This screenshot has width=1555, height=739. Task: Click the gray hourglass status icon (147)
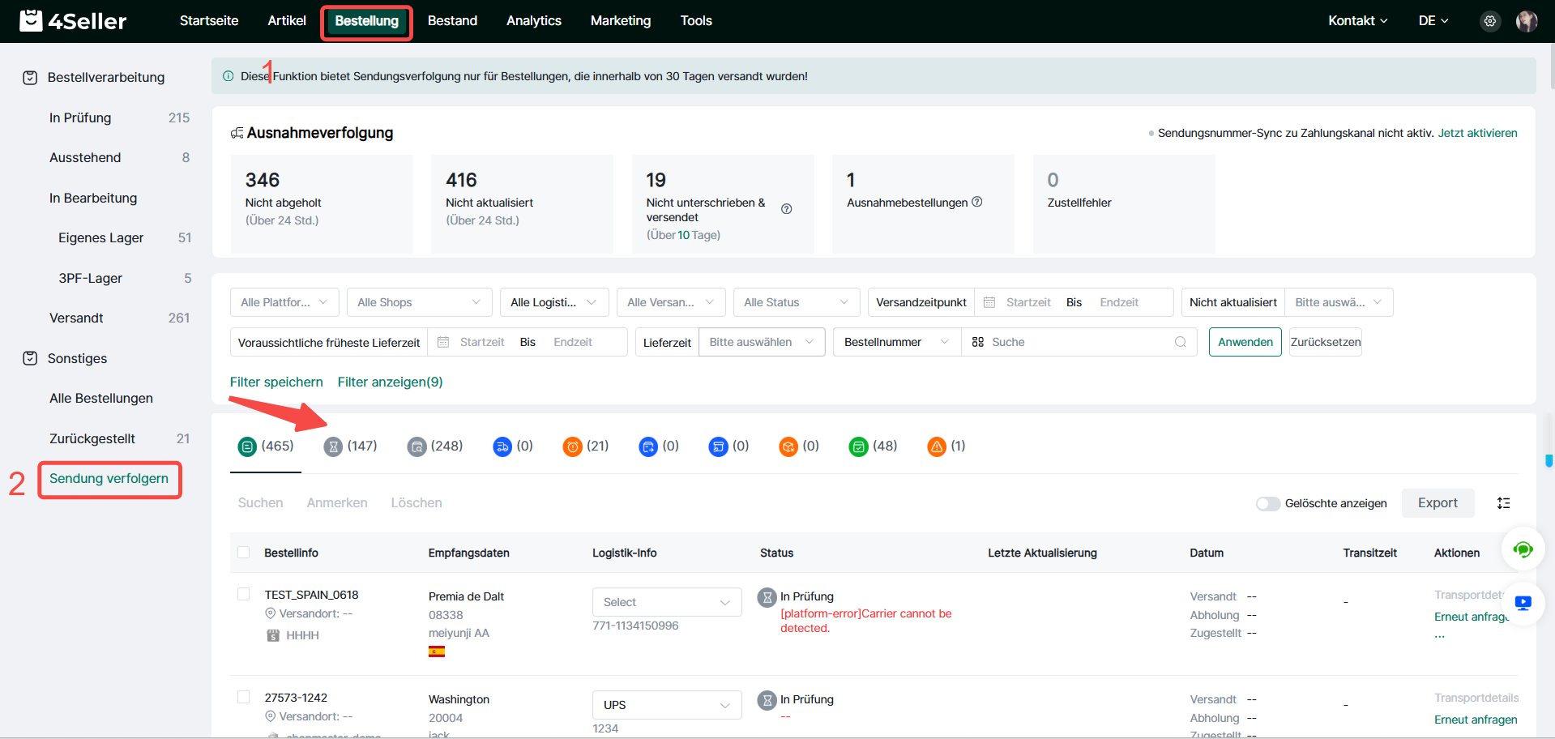[x=333, y=446]
